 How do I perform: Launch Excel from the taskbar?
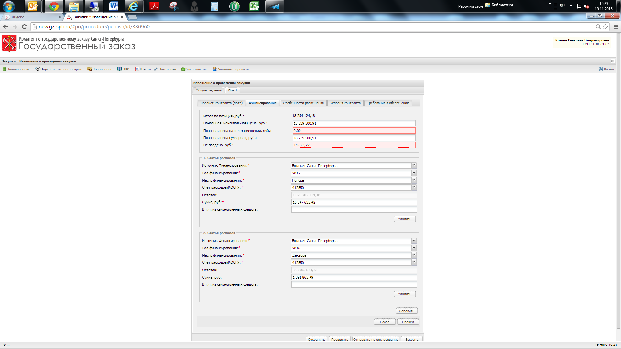254,6
